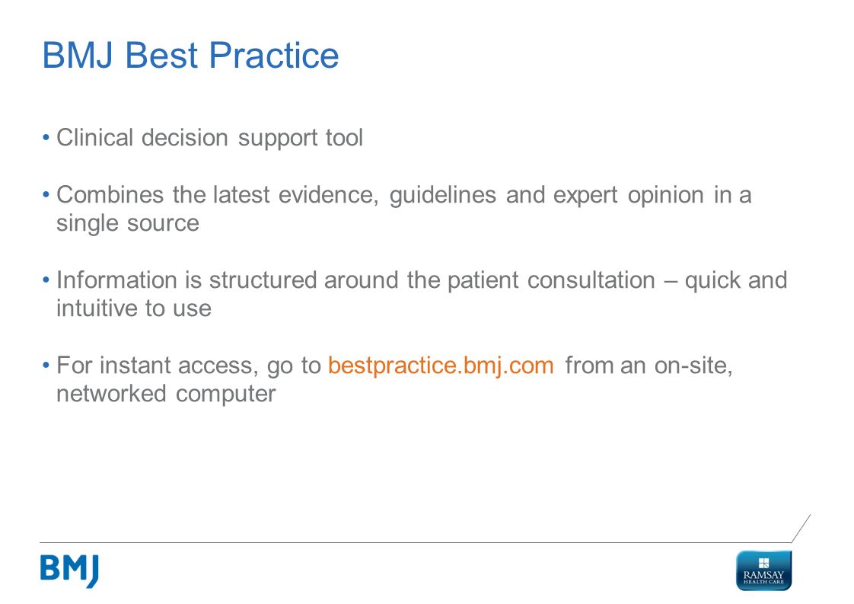Click the 'networked computer' text line
This screenshot has width=854, height=604.
coord(166,394)
